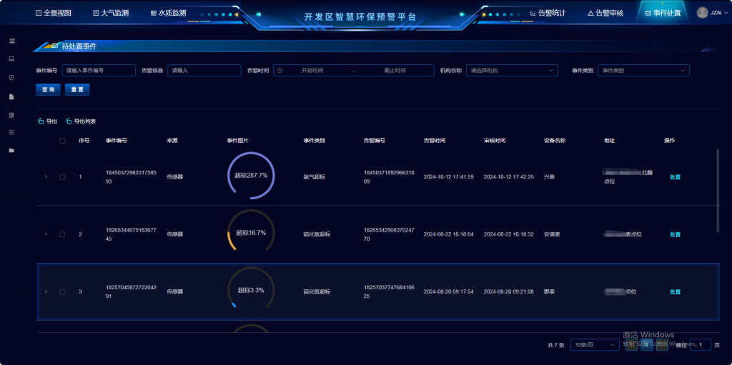The image size is (732, 365).
Task: Check the checkbox for row 1
Action: coord(62,176)
